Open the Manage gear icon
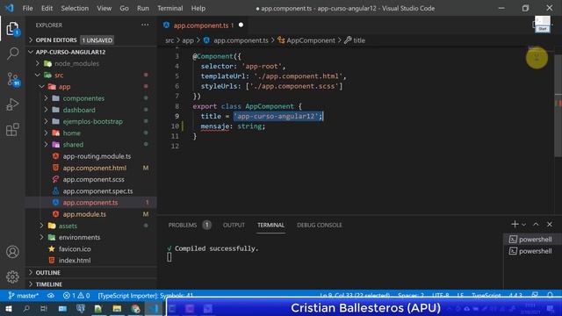The width and height of the screenshot is (562, 316). pos(12,276)
